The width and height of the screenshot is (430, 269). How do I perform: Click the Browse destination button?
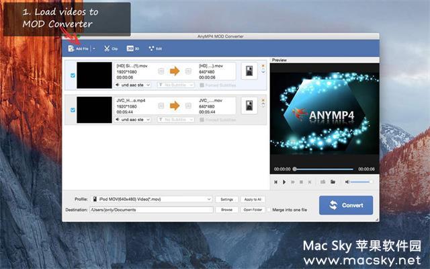coord(227,210)
